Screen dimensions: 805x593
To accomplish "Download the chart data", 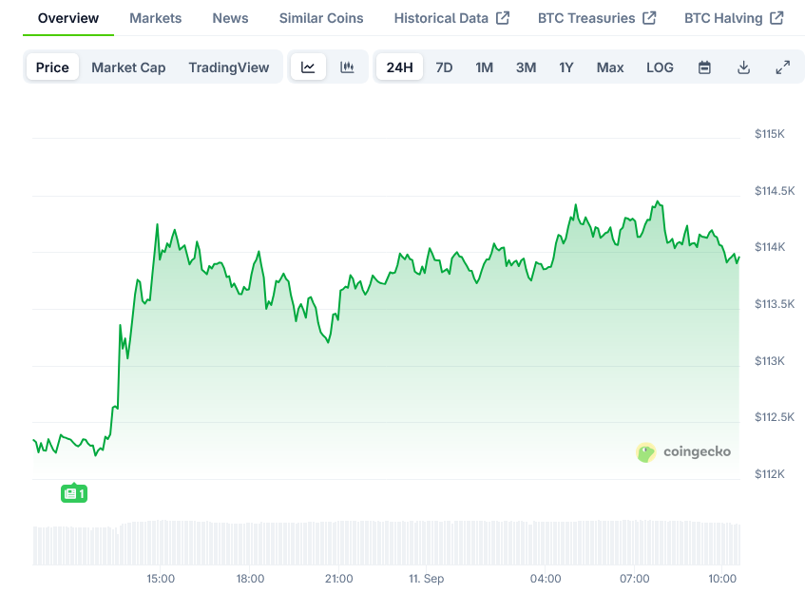I will (743, 67).
